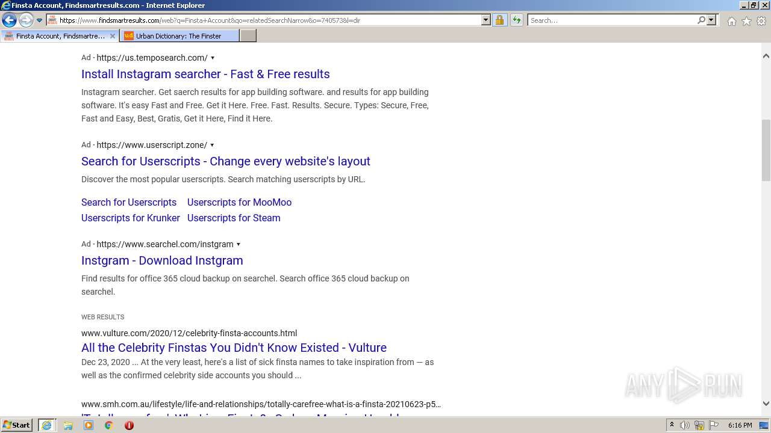
Task: Click the findsmartresults site favicon in address bar
Action: click(52, 20)
